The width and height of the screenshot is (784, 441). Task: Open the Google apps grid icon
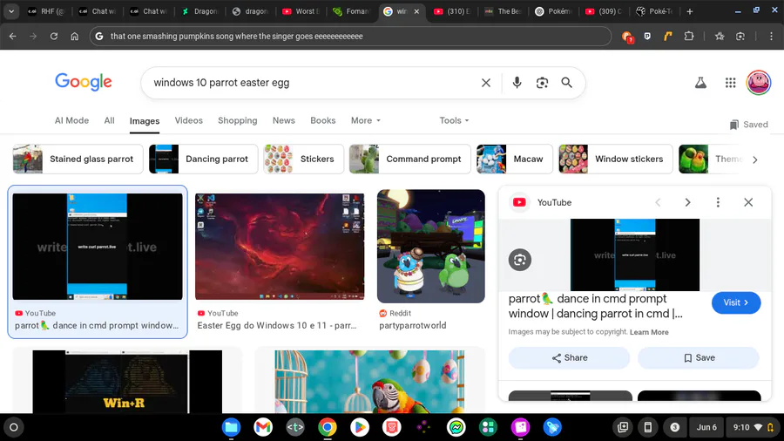731,83
